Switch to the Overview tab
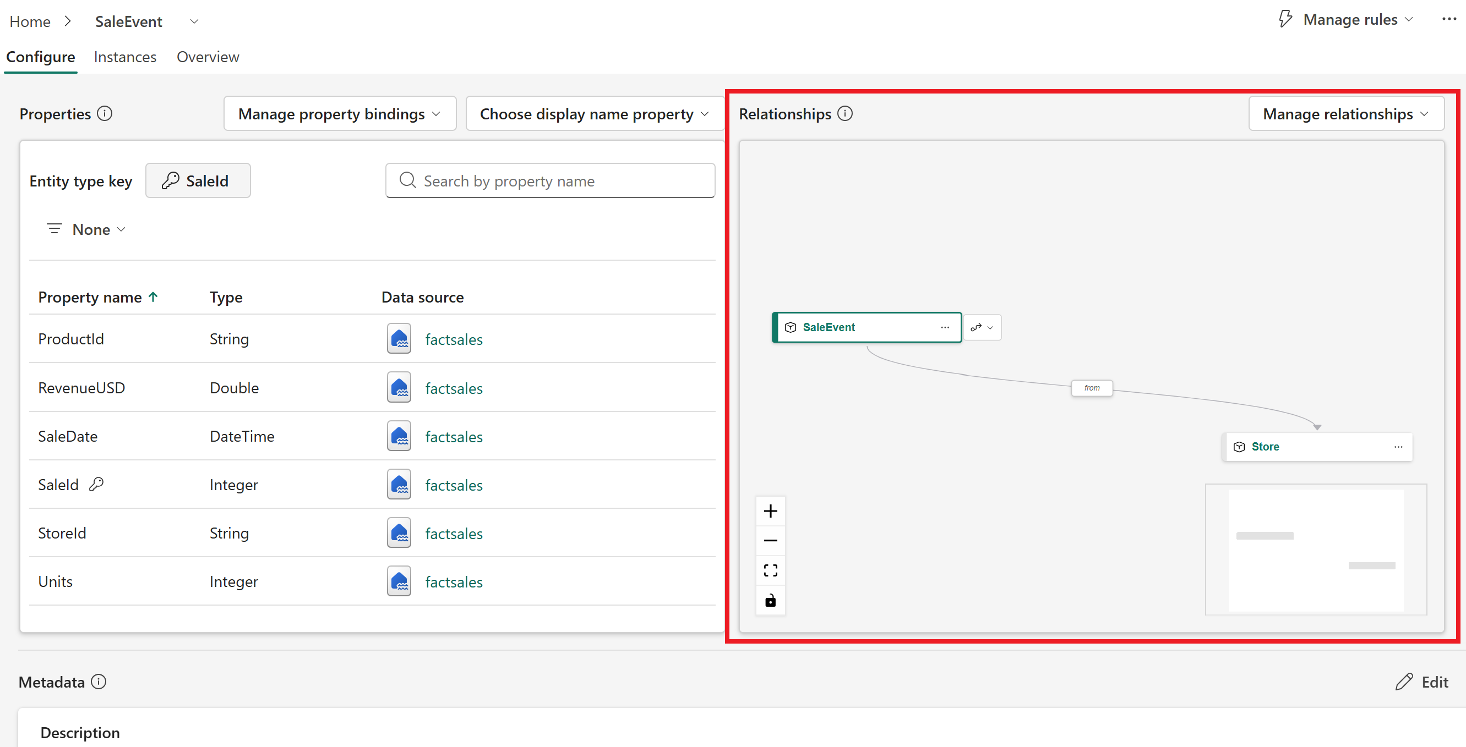 point(208,57)
